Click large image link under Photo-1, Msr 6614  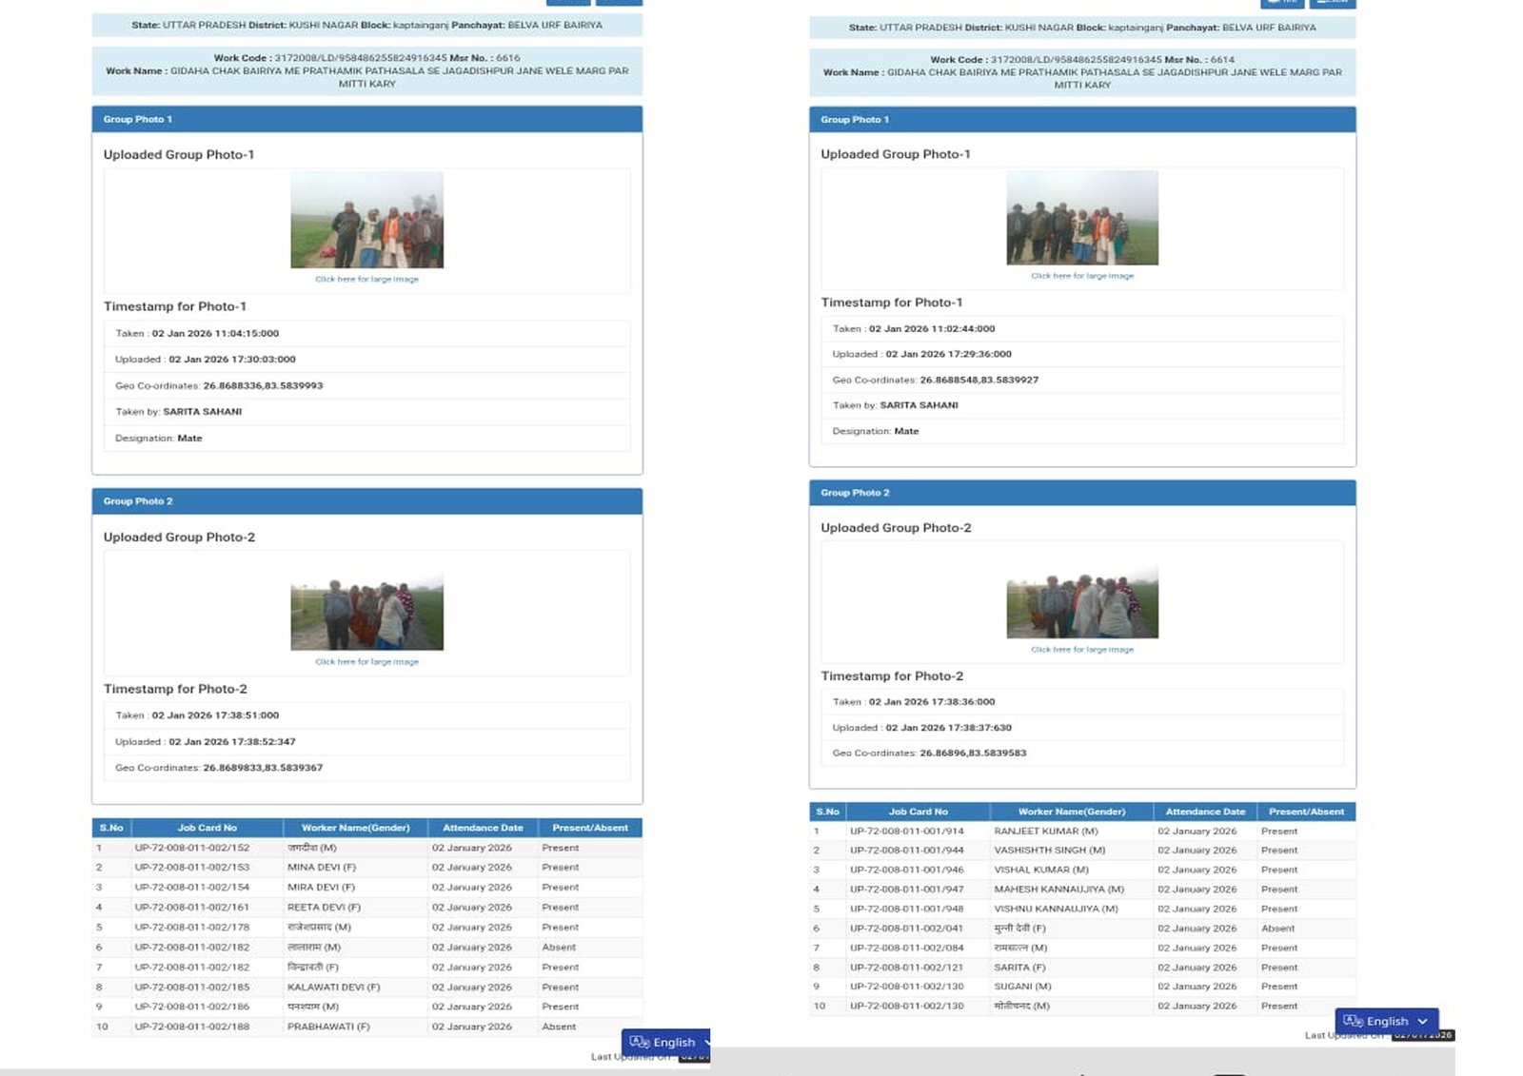tap(1082, 276)
